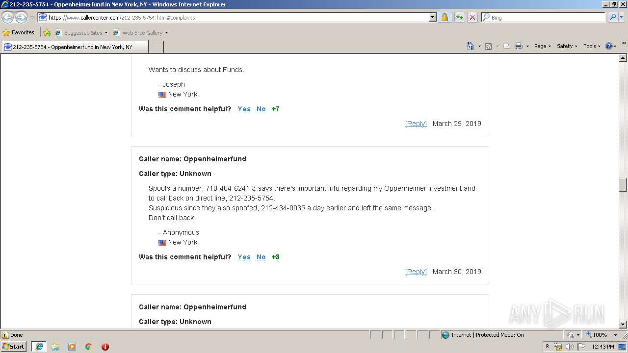Screen dimensions: 628x353
Task: Click the vertical scrollbar thumb
Action: point(623,185)
